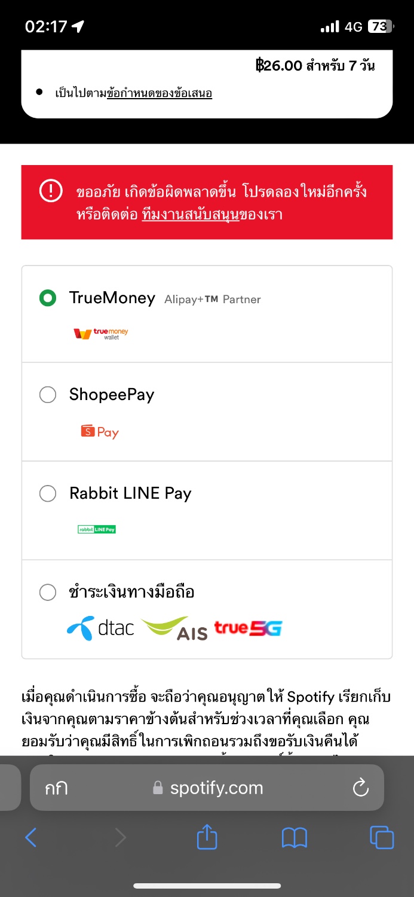Open the ทีมงานสนับสนุน support team link
The height and width of the screenshot is (897, 414).
point(191,215)
